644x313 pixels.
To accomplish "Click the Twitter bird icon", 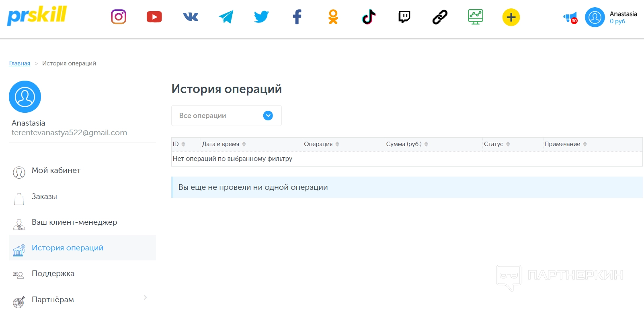I will point(261,17).
